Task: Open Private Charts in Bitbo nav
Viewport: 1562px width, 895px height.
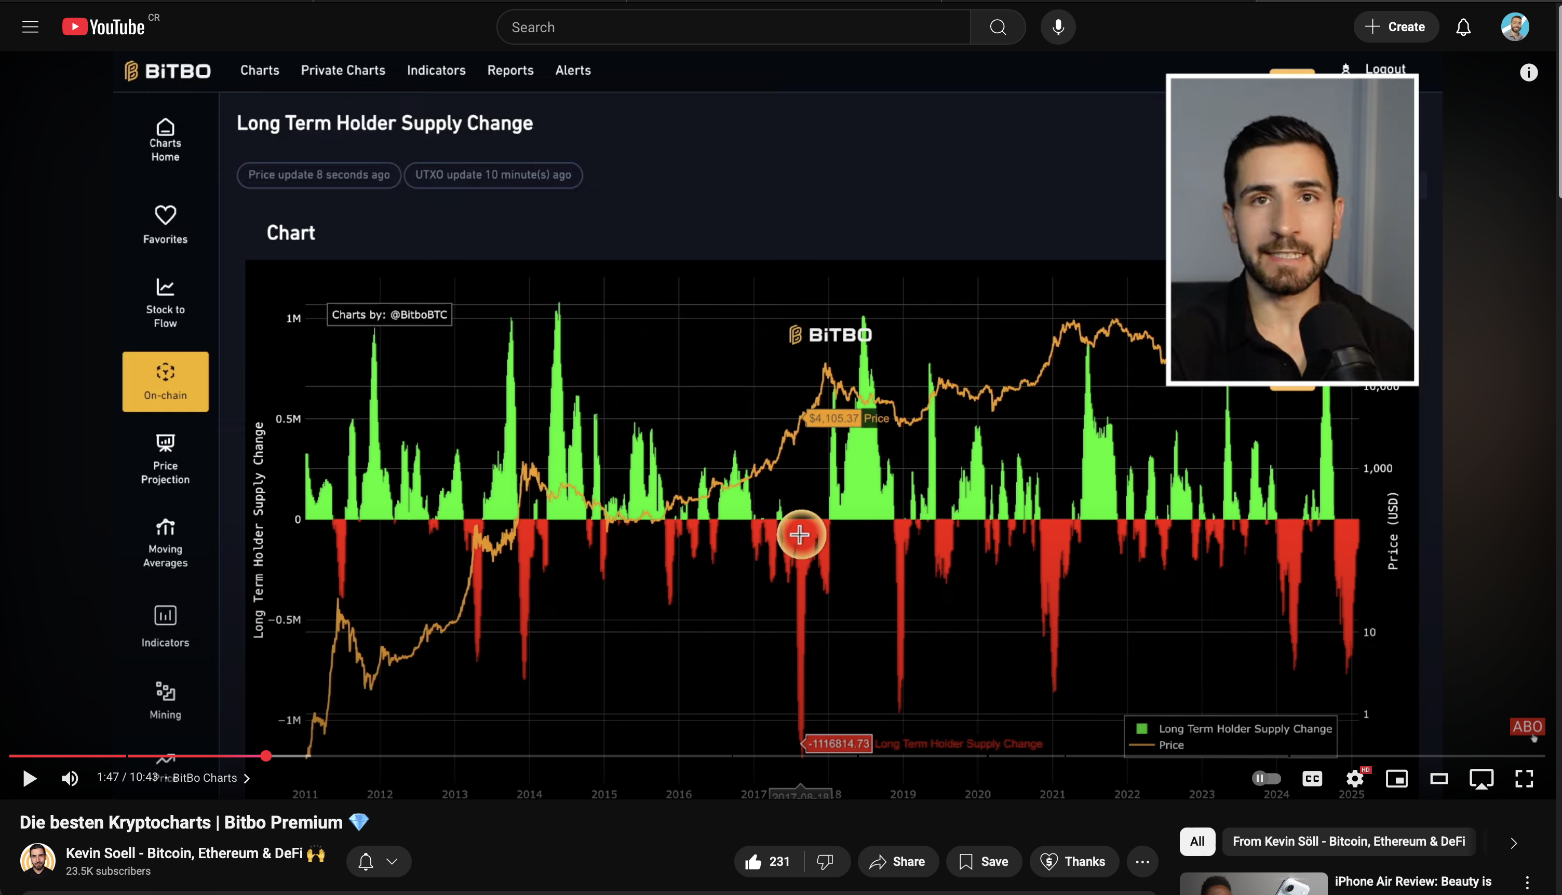Action: click(x=343, y=70)
